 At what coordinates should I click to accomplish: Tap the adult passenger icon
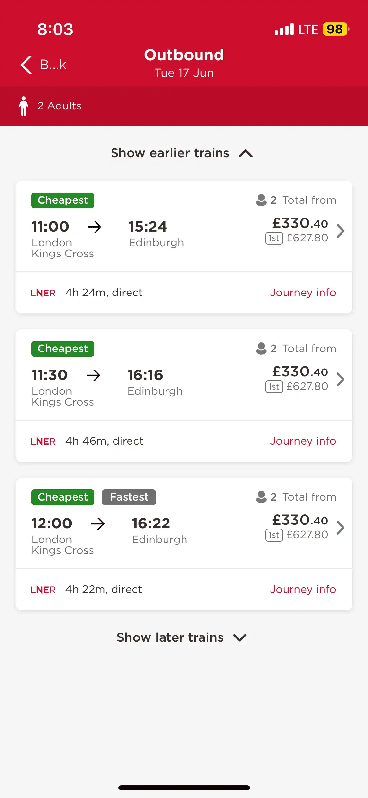point(24,106)
